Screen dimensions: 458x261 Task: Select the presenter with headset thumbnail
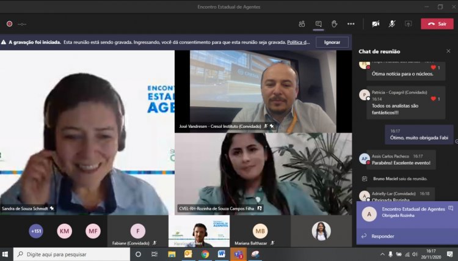coord(199,231)
